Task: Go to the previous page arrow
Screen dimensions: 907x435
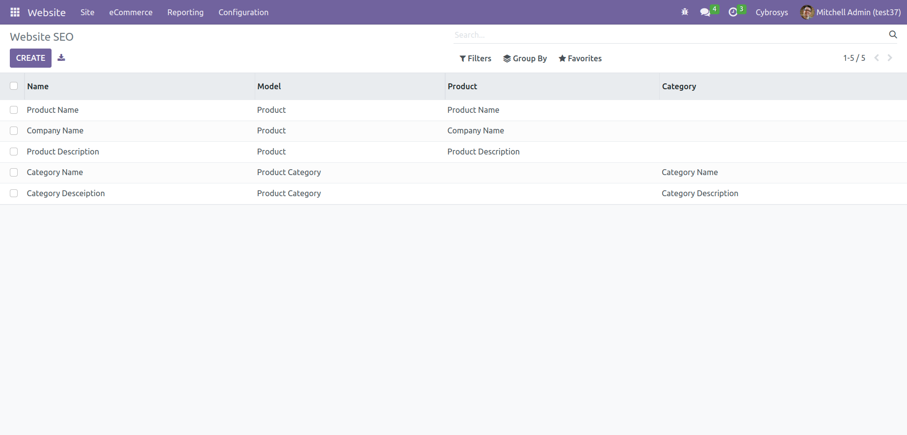Action: click(877, 58)
